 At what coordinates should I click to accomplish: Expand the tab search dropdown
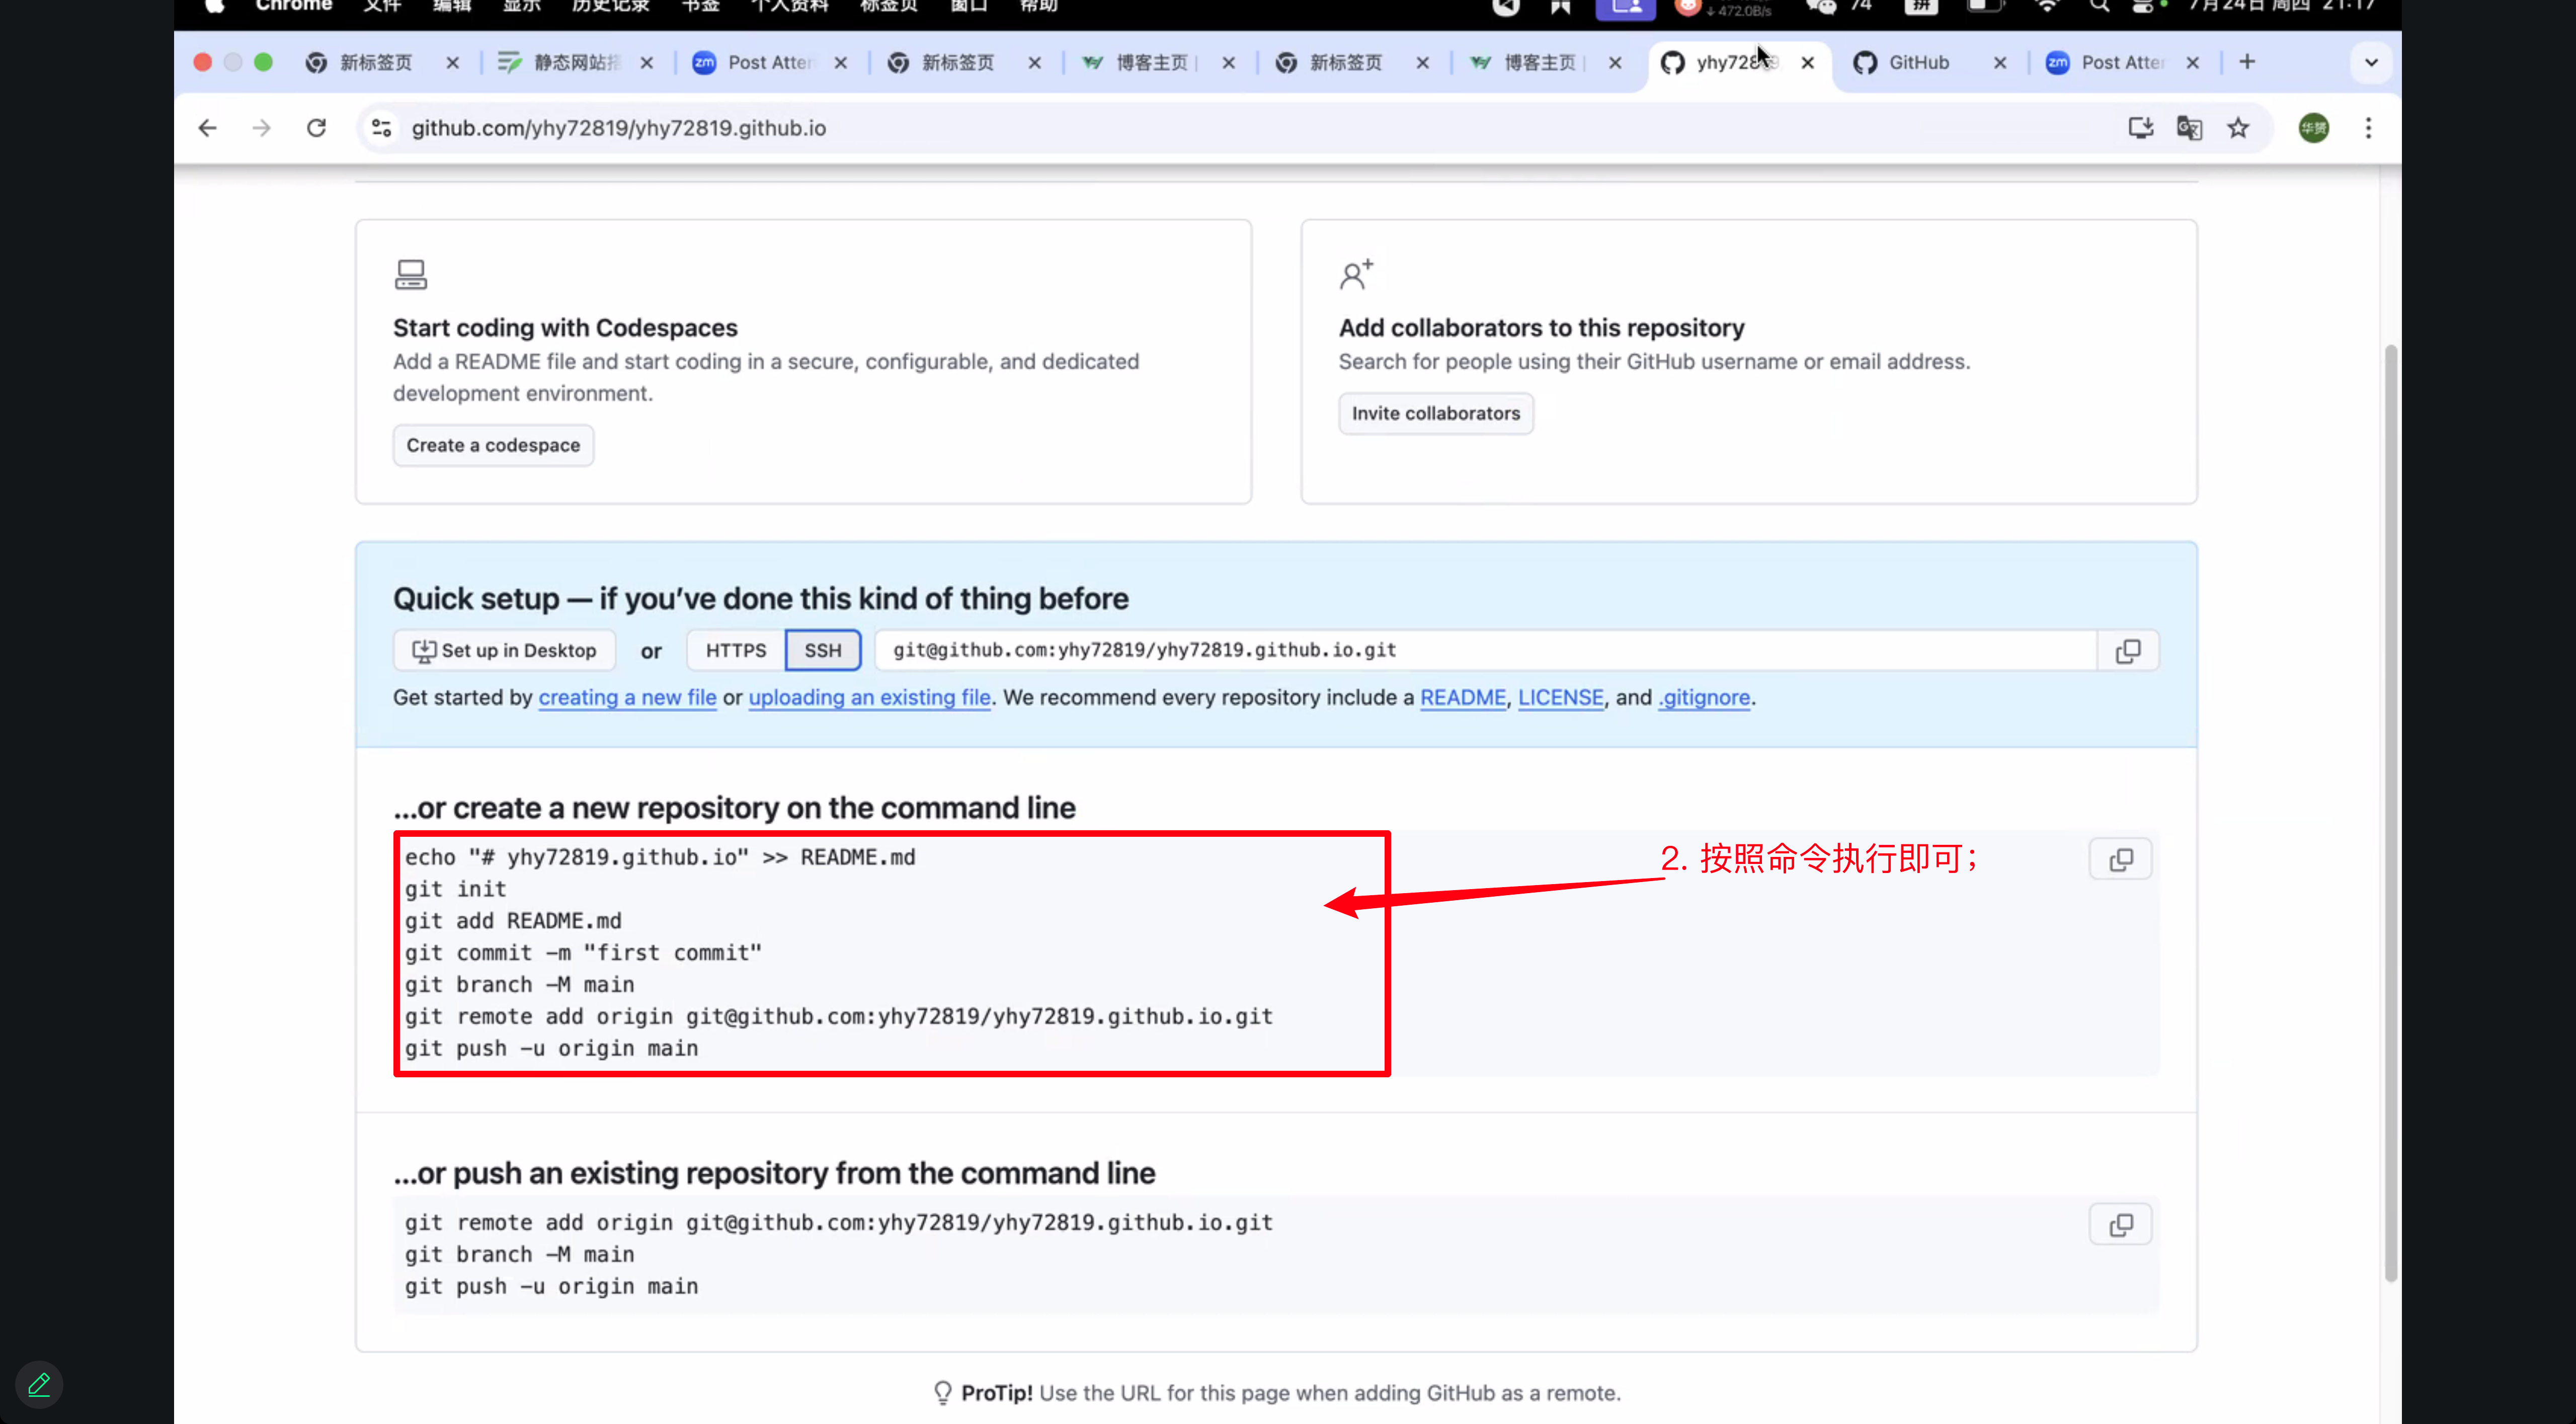2371,62
